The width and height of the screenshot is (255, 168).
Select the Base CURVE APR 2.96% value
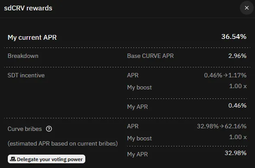click(x=237, y=56)
